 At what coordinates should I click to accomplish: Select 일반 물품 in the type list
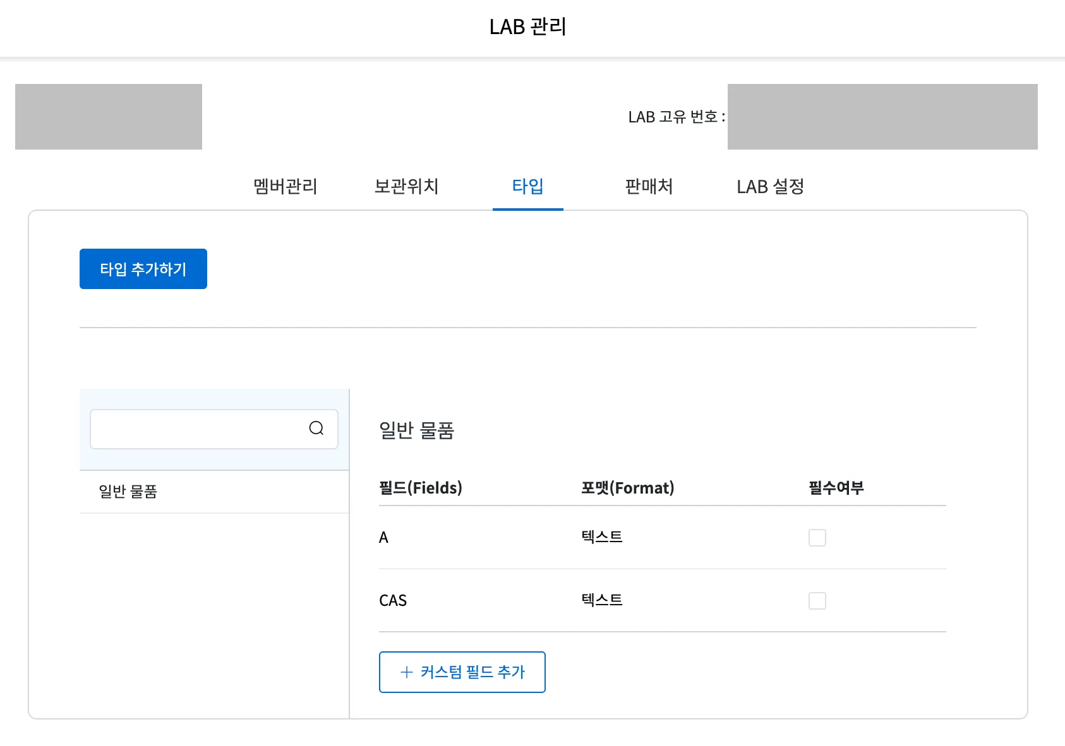(128, 492)
